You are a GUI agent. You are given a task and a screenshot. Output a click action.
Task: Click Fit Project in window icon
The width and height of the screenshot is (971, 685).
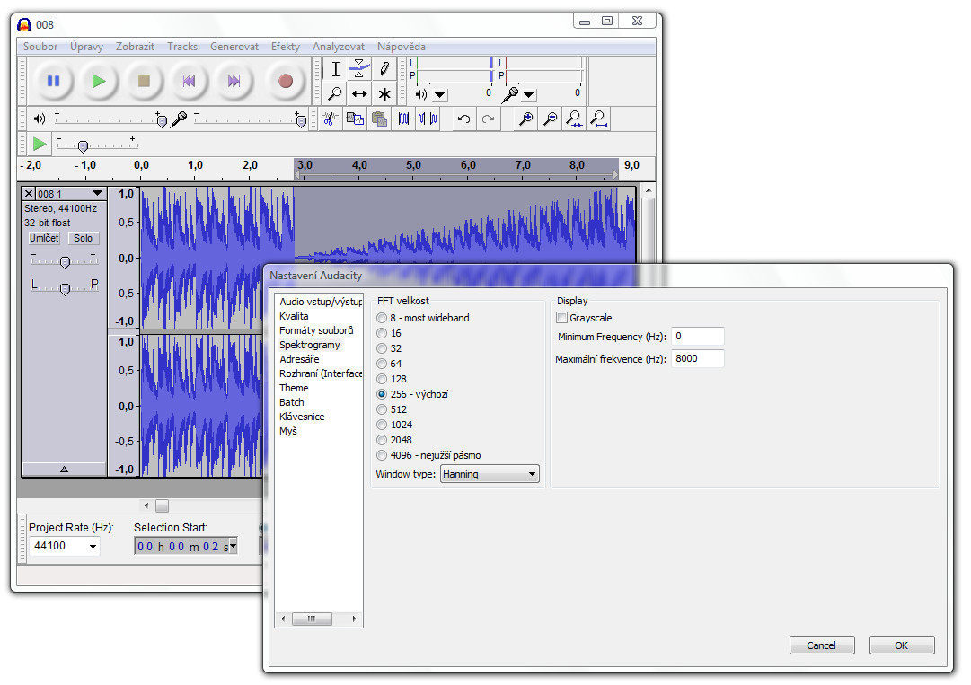[x=598, y=119]
